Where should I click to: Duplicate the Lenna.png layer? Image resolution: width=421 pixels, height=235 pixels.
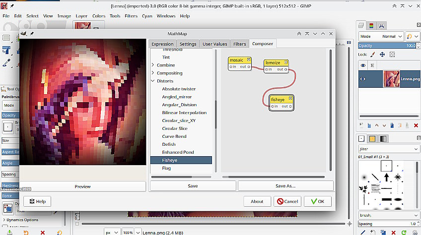coord(392,125)
